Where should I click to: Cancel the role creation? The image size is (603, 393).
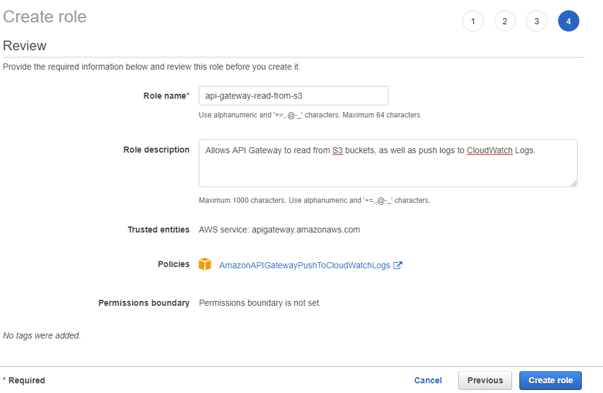(428, 380)
